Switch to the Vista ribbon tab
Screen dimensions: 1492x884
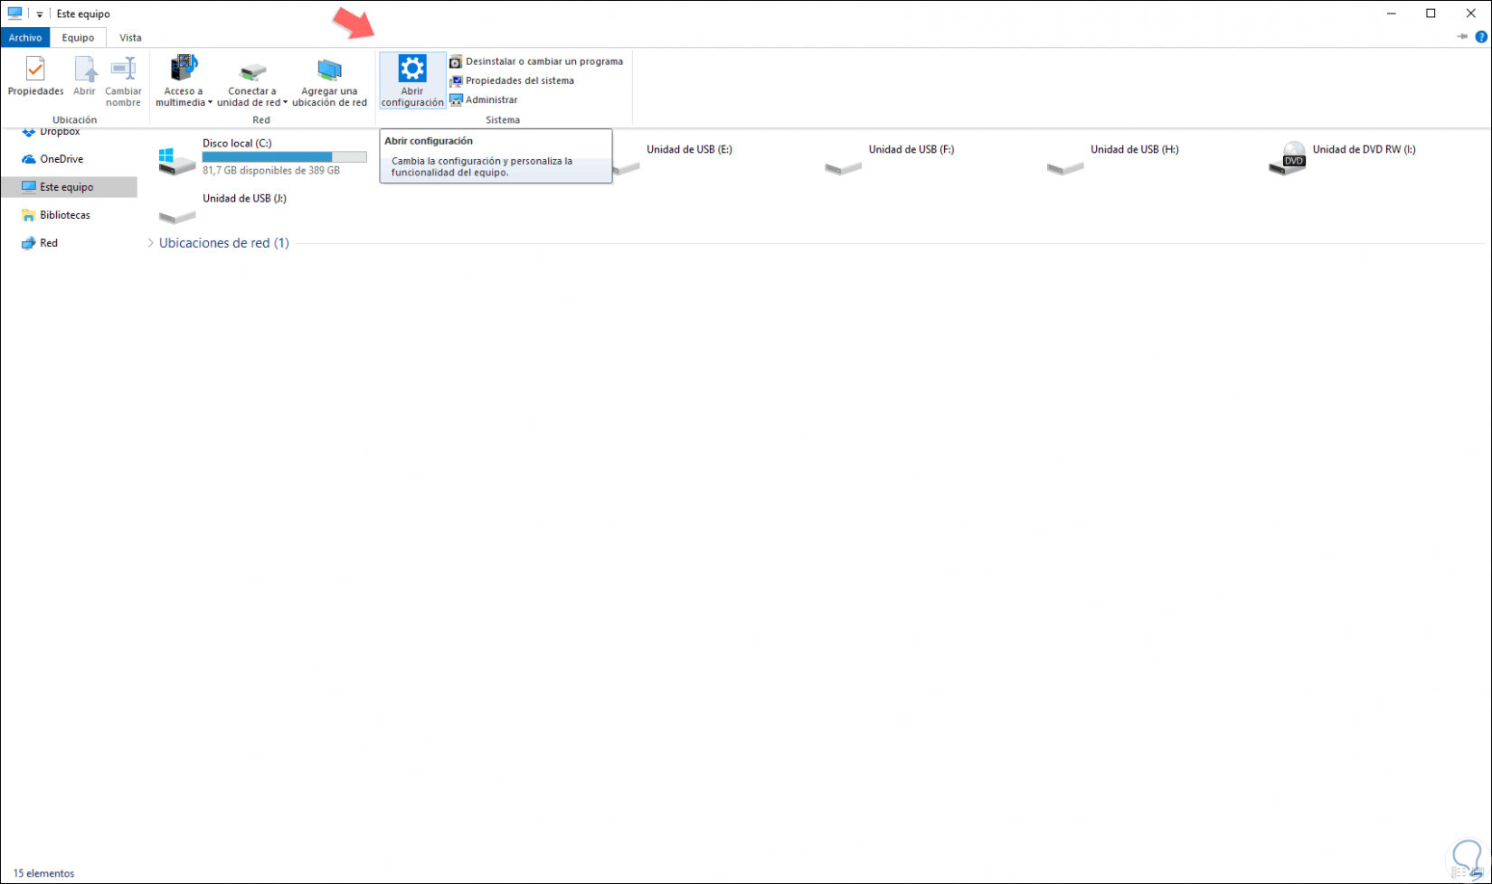coord(130,38)
